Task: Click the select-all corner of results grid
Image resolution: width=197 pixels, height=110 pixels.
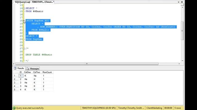Action: pos(16,72)
